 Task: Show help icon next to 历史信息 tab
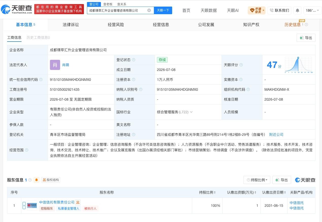[306, 25]
